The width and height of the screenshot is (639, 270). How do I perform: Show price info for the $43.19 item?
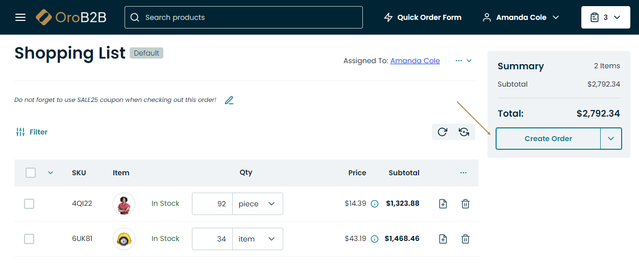tap(375, 239)
